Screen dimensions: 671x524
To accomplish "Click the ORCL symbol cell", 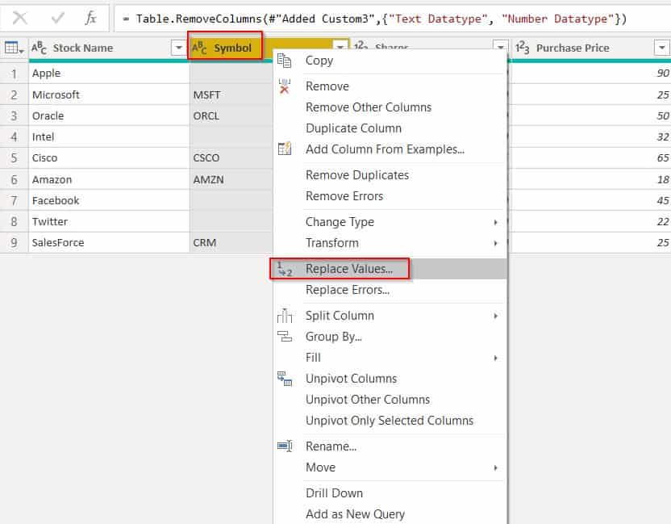I will (231, 115).
